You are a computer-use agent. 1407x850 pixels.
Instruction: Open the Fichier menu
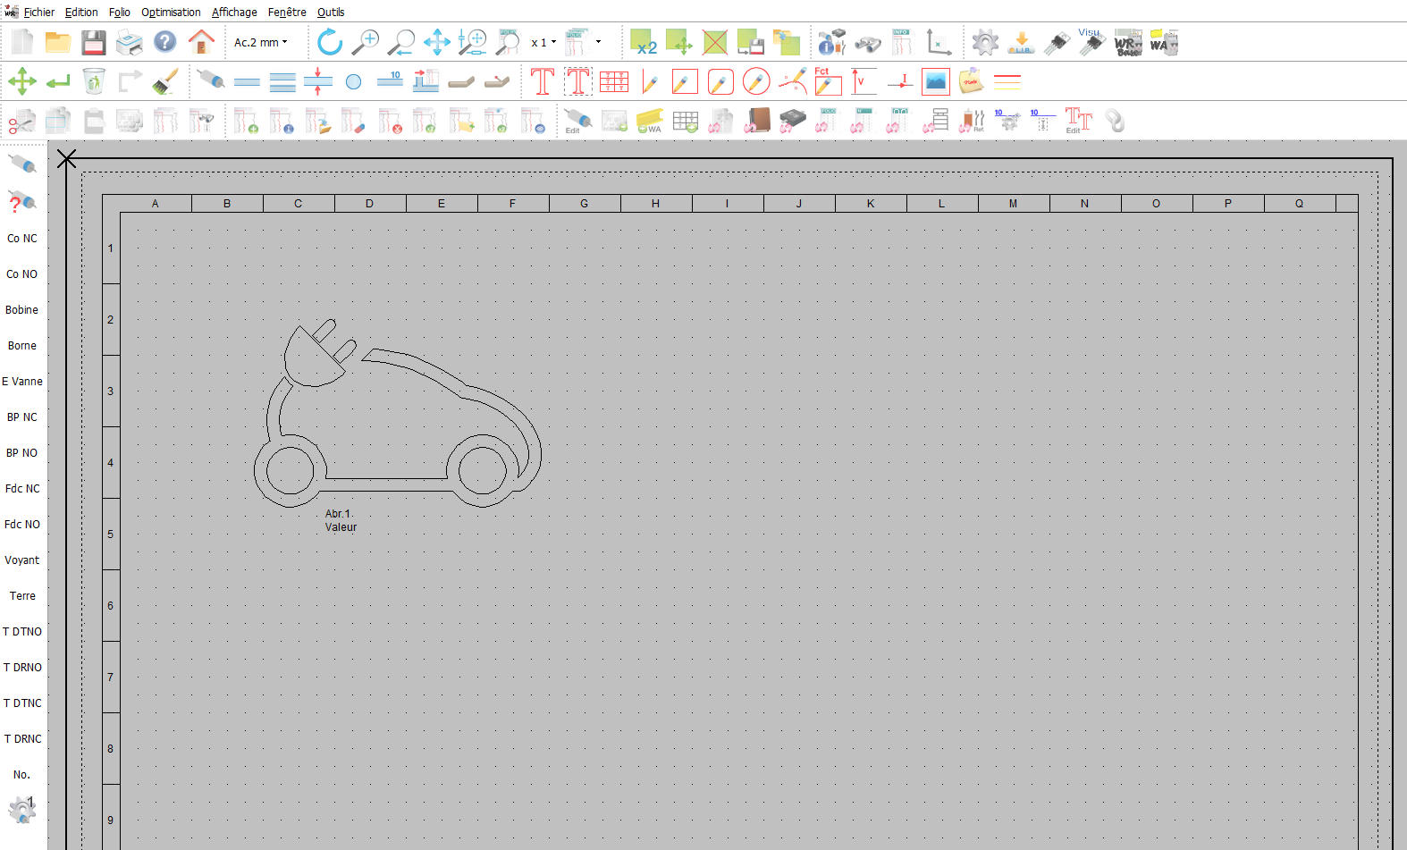(x=38, y=13)
